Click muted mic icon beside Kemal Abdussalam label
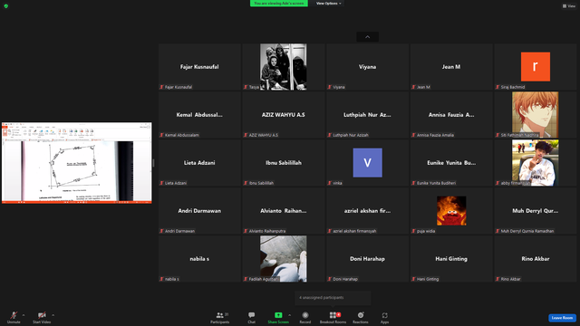The width and height of the screenshot is (580, 326). click(161, 135)
